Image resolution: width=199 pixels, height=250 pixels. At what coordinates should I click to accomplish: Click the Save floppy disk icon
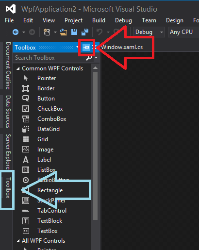pos(74,32)
